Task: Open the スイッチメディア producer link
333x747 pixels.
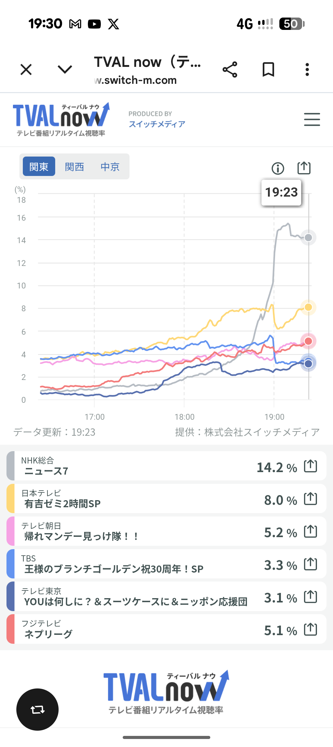Action: click(x=157, y=124)
